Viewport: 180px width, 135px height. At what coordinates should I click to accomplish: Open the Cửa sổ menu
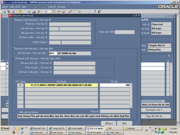pos(52,7)
